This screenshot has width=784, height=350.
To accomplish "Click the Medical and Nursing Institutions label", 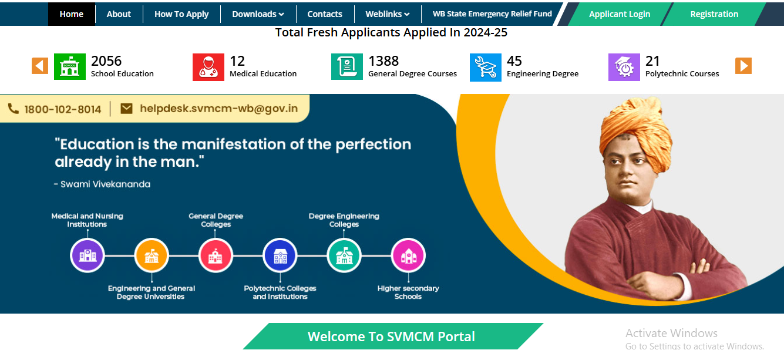I will pos(88,220).
